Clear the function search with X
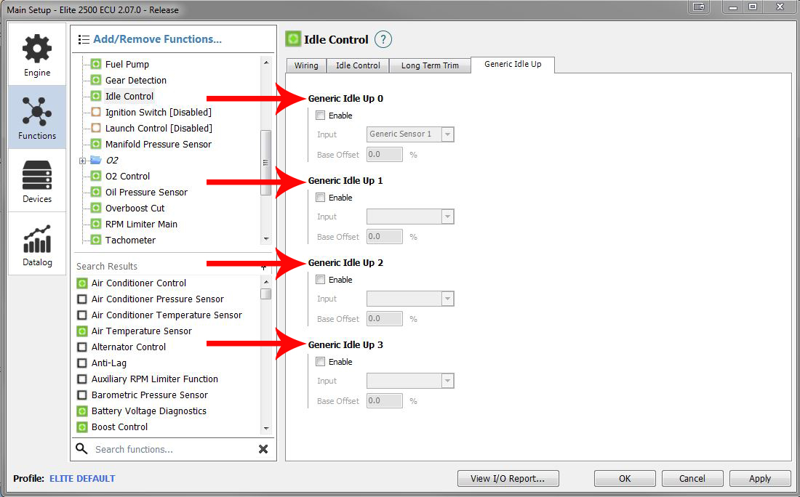The width and height of the screenshot is (800, 497). (263, 449)
